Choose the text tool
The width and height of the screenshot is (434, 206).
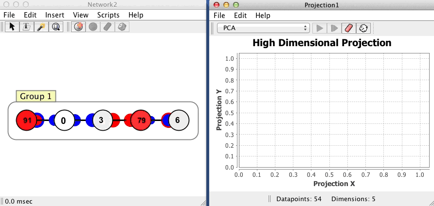(x=26, y=27)
